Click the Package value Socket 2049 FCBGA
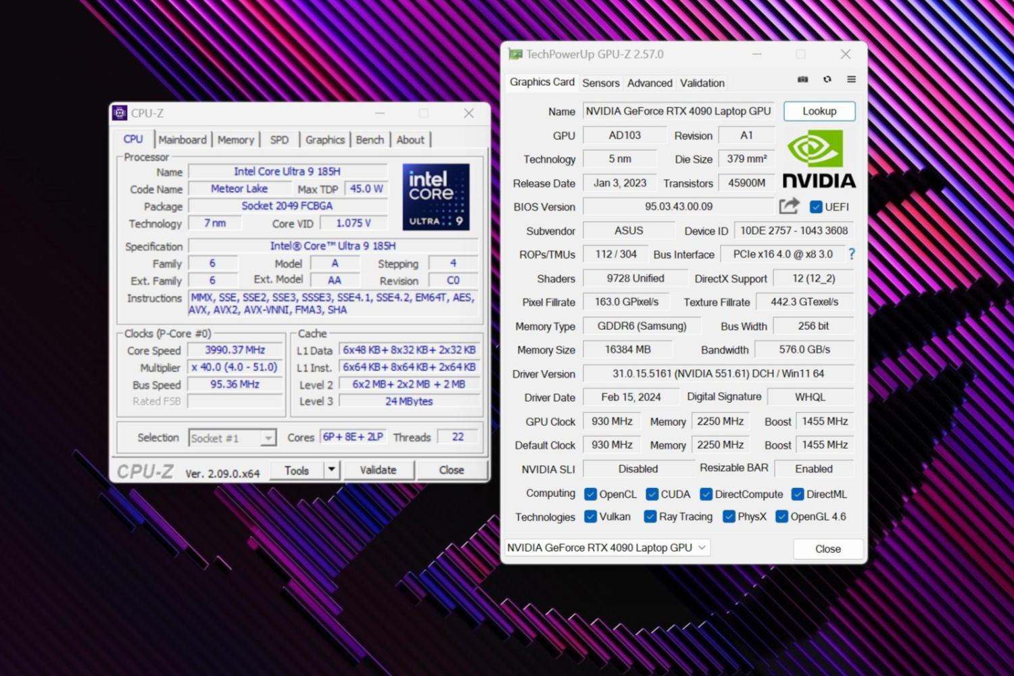 point(287,206)
